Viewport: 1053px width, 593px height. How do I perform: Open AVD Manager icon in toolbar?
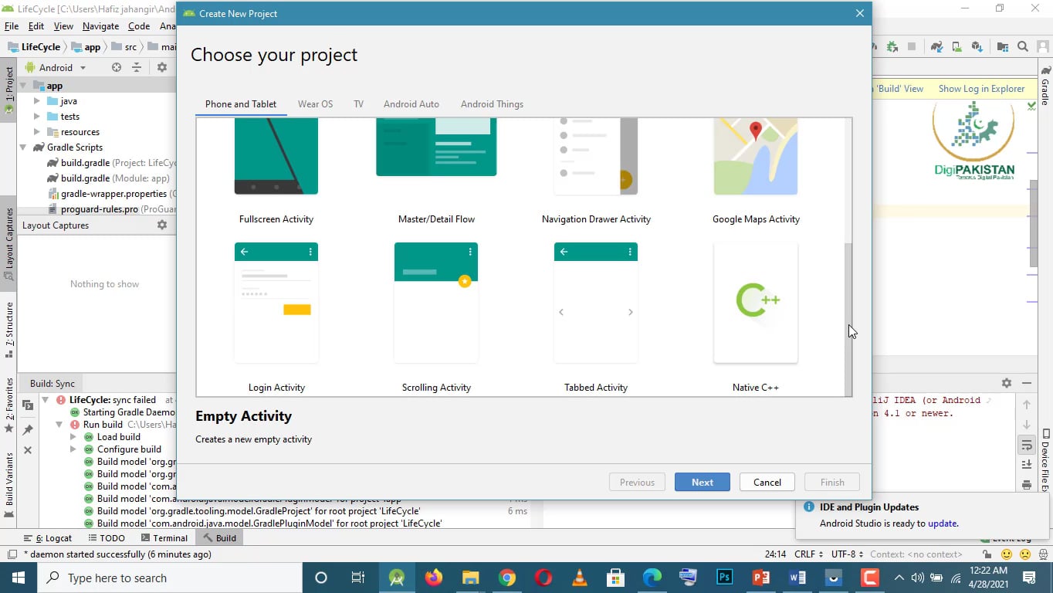pyautogui.click(x=957, y=47)
